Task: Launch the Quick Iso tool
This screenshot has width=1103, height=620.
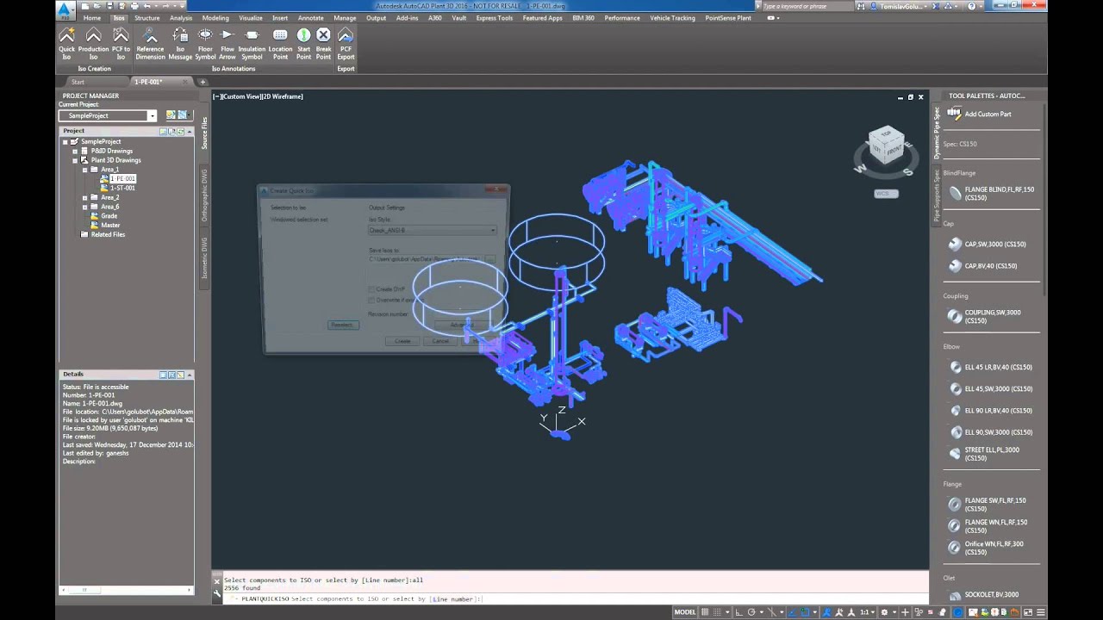Action: click(x=66, y=43)
